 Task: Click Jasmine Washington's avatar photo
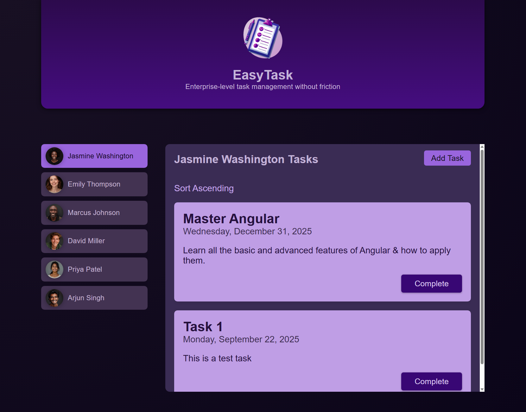[54, 156]
